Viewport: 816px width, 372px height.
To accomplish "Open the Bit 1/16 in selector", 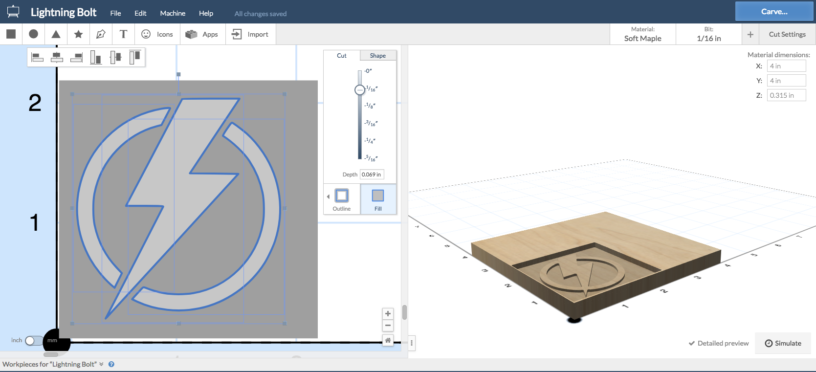I will [708, 34].
